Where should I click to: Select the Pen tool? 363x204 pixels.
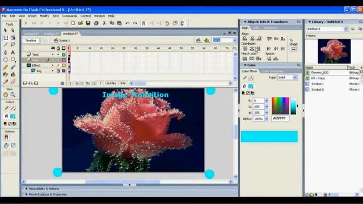[x=6, y=52]
